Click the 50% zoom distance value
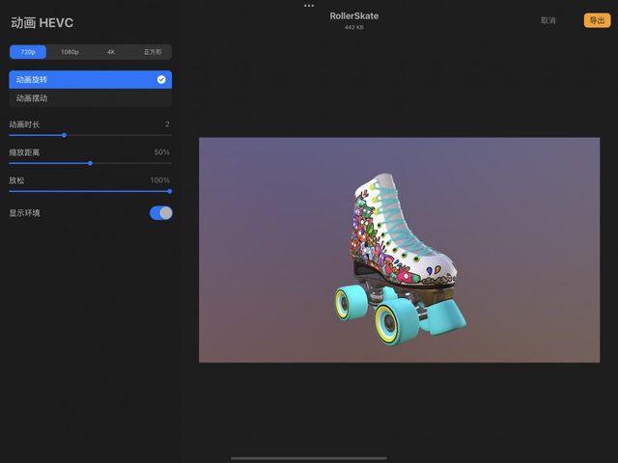618x463 pixels. [x=162, y=152]
